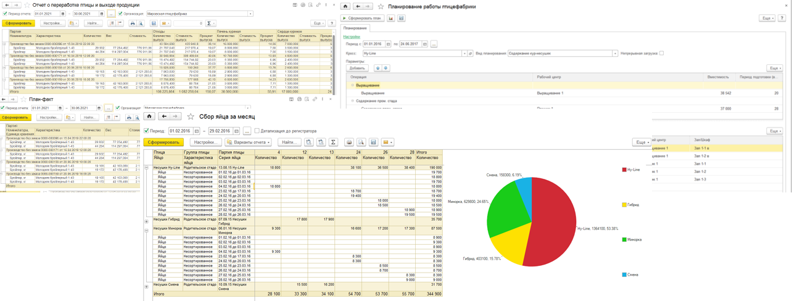
Task: Click help (?) button in Планирование window
Action: click(783, 19)
